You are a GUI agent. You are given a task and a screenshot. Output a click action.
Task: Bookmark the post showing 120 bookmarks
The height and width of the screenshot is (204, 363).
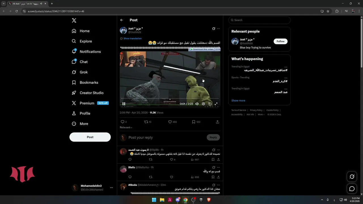194,122
